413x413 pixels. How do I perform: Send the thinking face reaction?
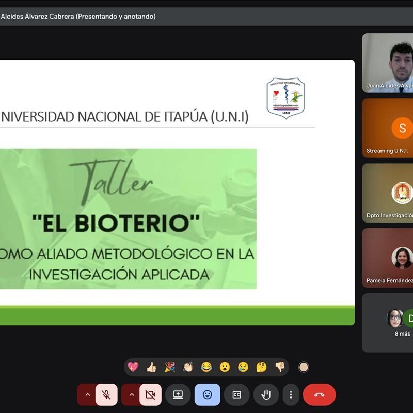coord(262,367)
